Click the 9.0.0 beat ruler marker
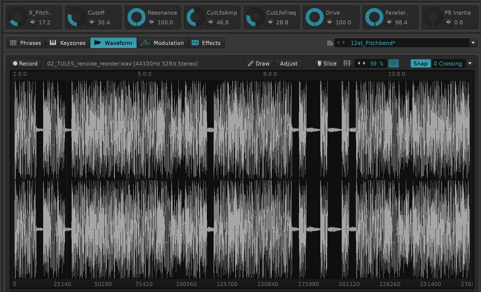 [x=270, y=74]
